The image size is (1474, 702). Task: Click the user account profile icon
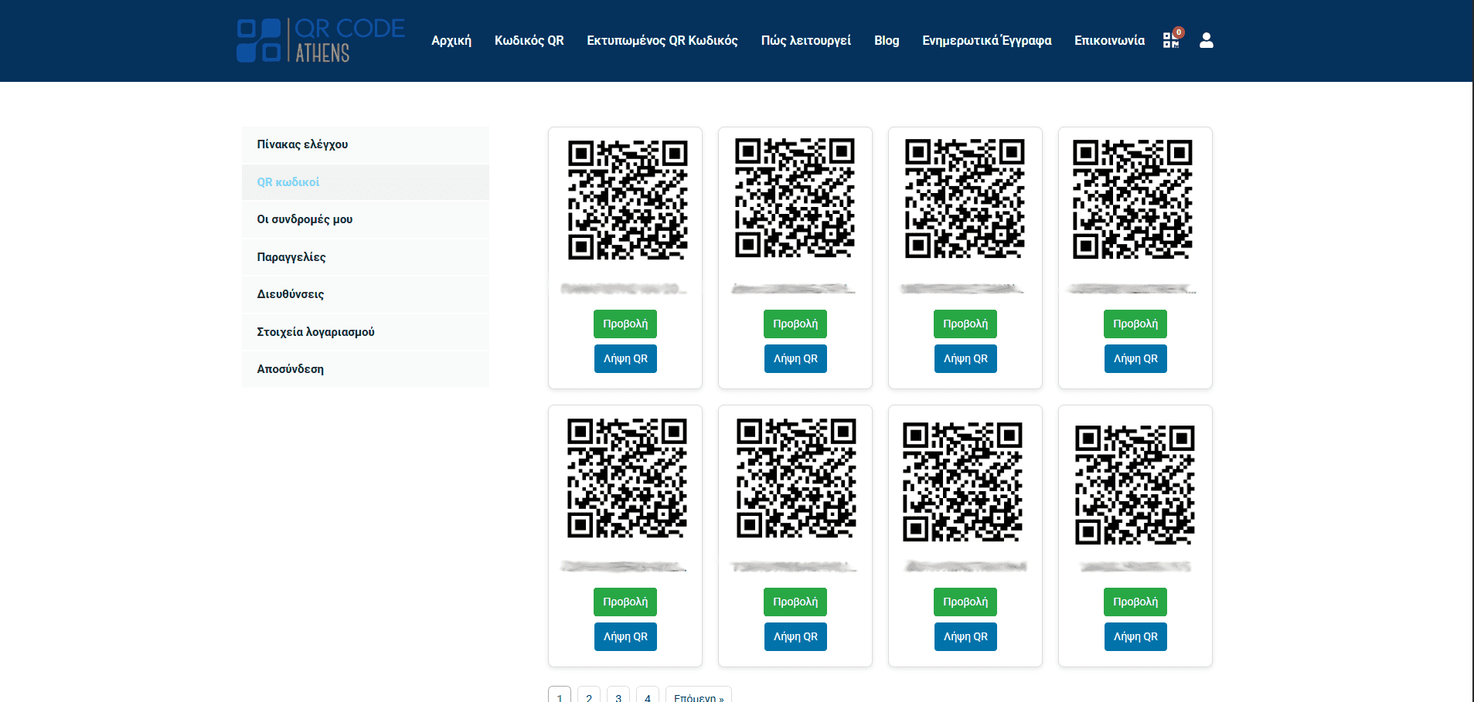[x=1206, y=40]
